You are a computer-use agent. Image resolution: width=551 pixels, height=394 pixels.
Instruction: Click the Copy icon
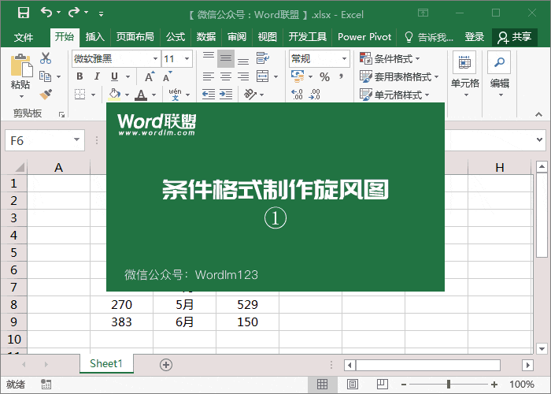click(x=46, y=76)
